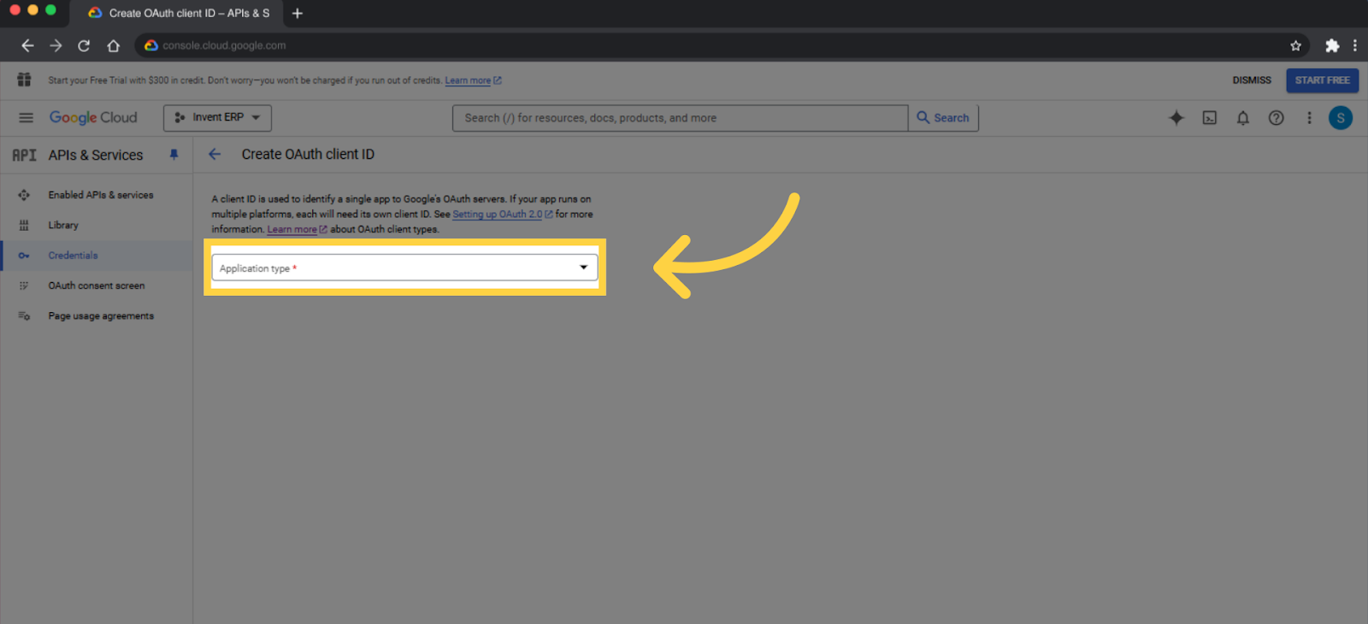Toggle the APIs & Services pin icon
1368x624 pixels.
174,155
